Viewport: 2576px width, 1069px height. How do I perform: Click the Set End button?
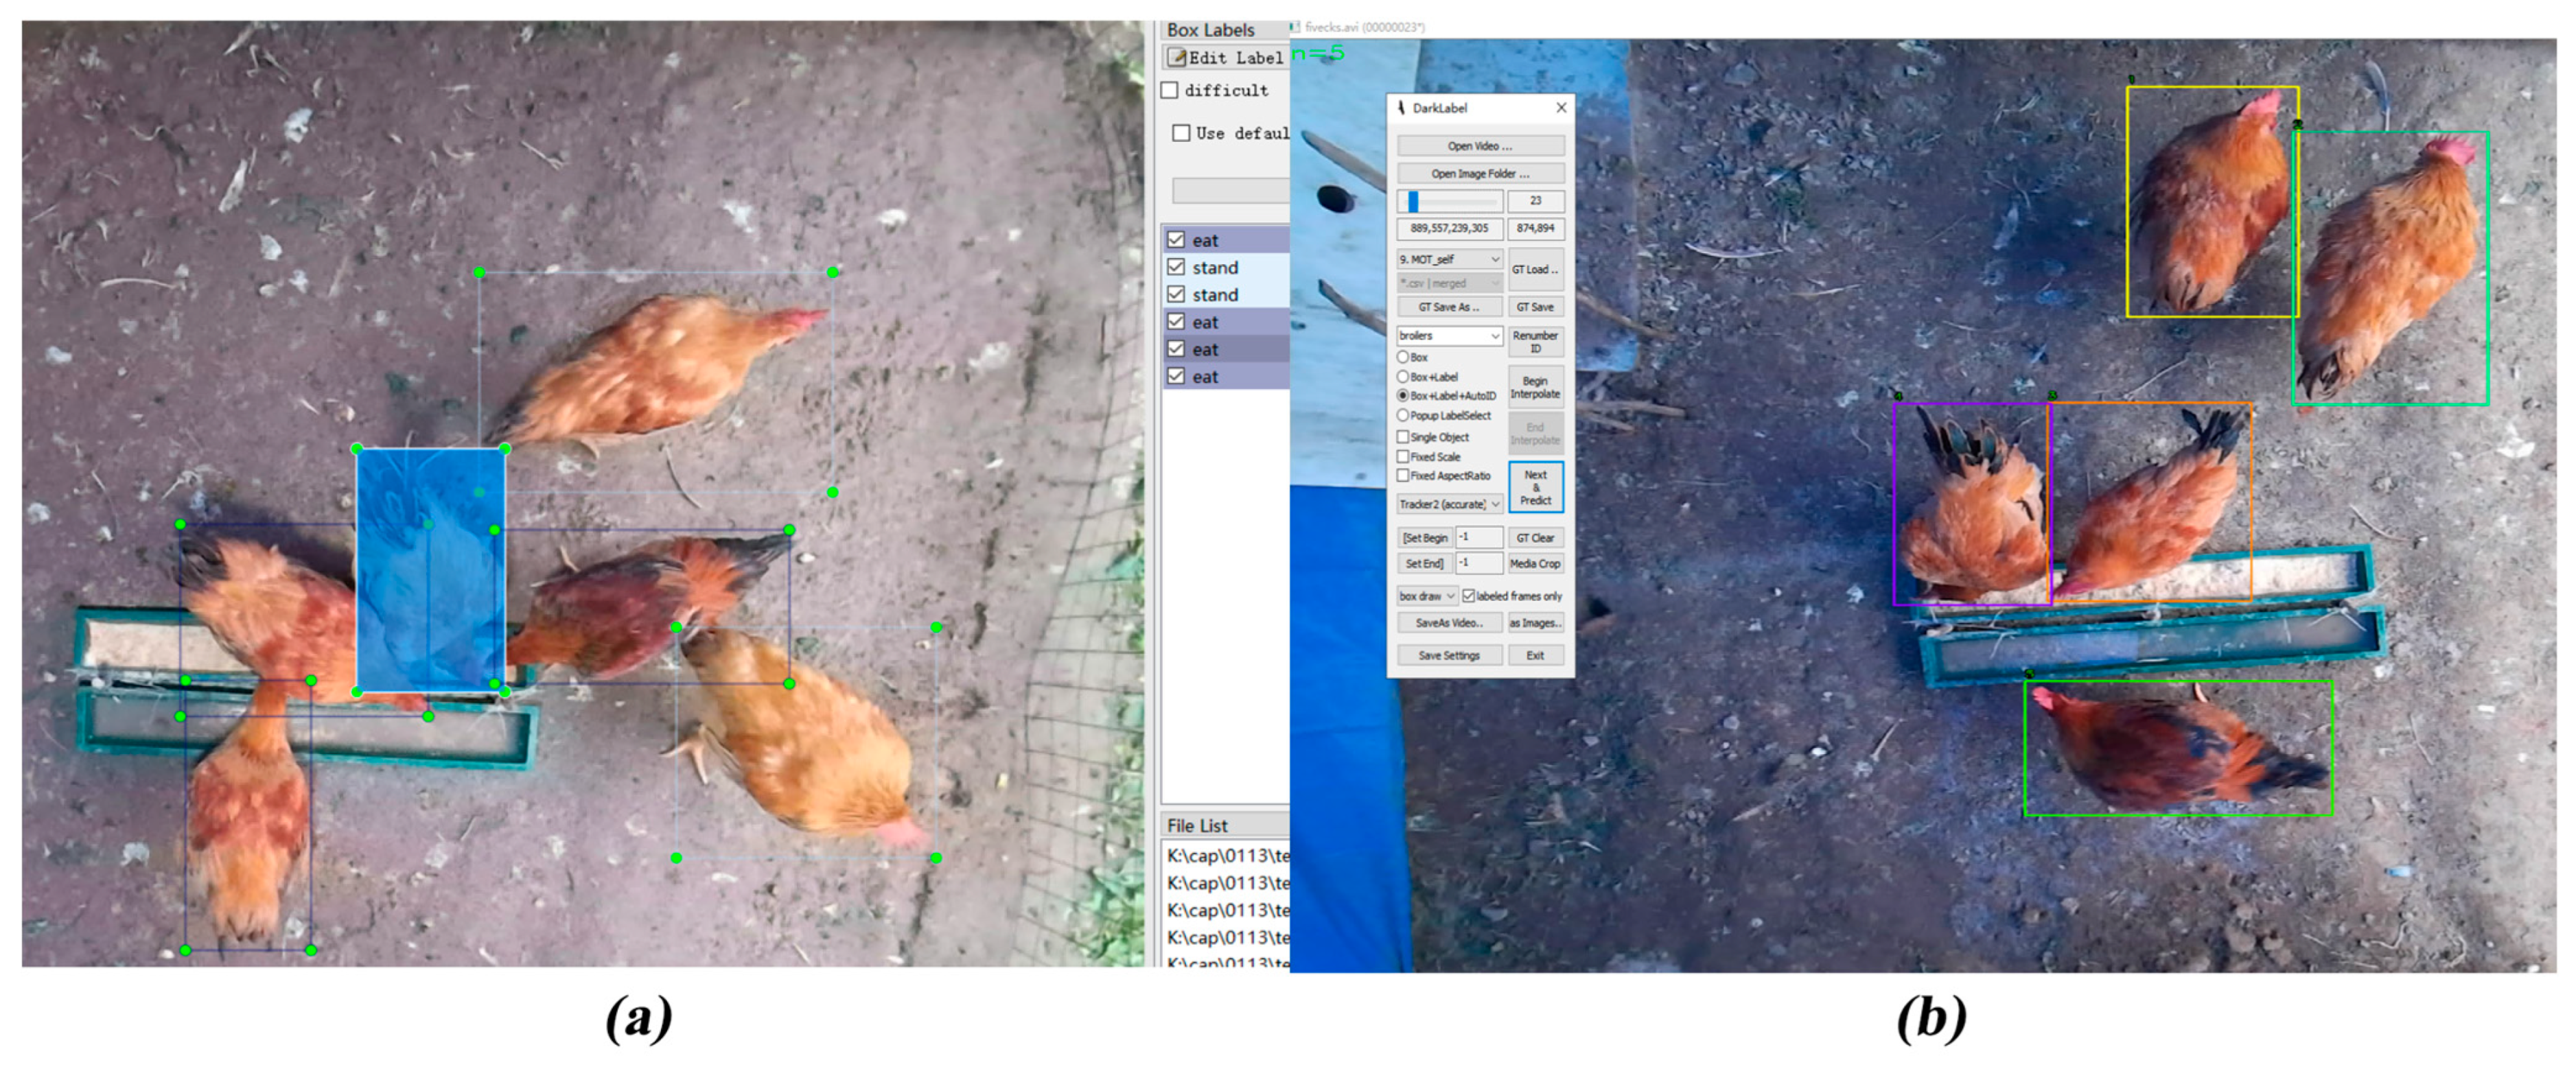click(1424, 564)
